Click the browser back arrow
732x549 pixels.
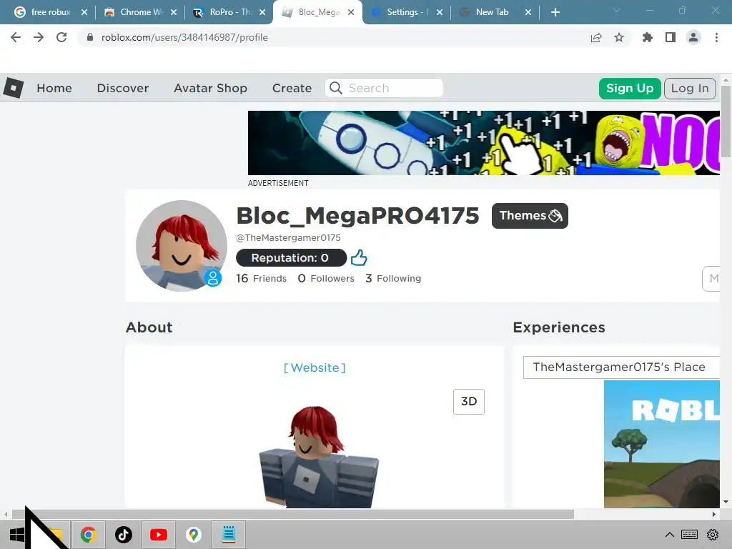(x=16, y=37)
